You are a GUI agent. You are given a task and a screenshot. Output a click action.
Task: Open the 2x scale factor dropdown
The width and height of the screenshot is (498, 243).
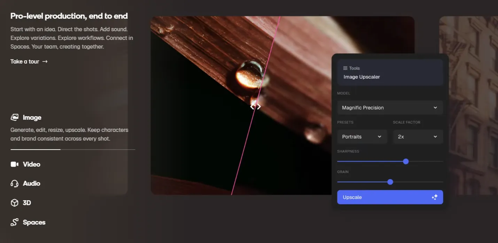click(418, 137)
